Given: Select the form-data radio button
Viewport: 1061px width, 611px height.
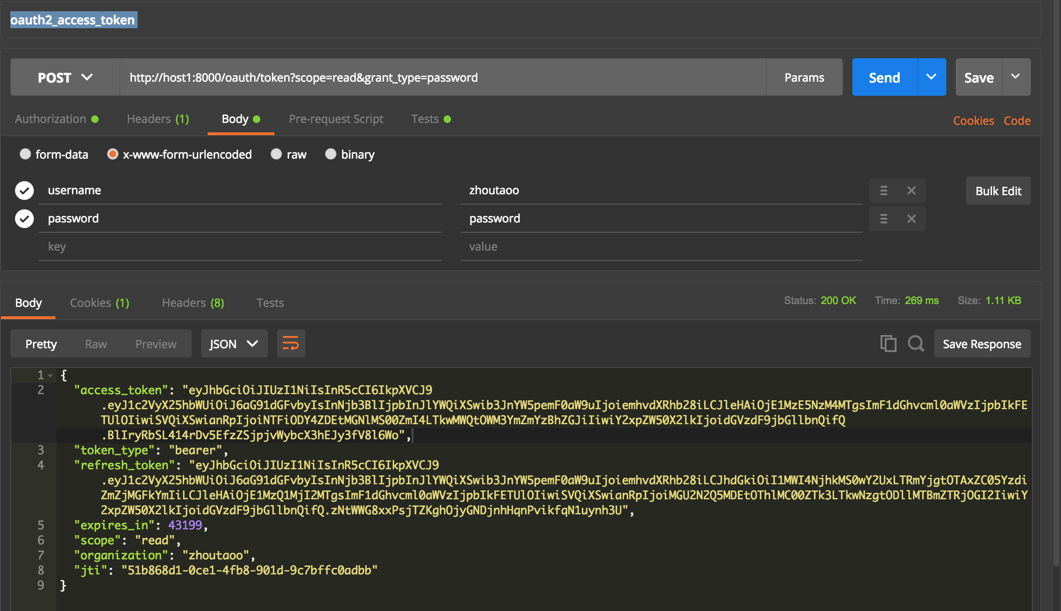Looking at the screenshot, I should (25, 154).
